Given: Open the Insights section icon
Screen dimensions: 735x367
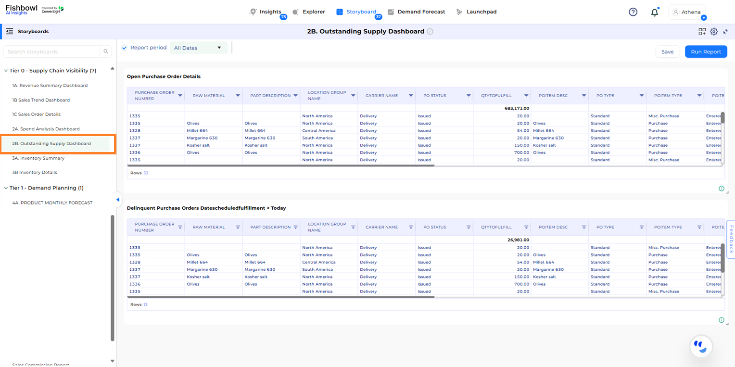Looking at the screenshot, I should pyautogui.click(x=253, y=12).
